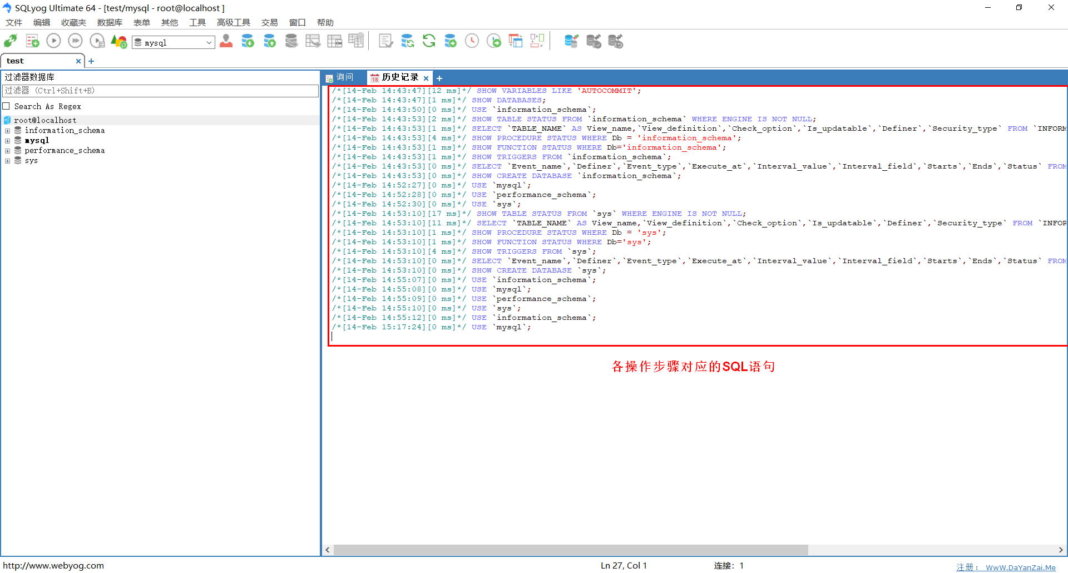This screenshot has width=1068, height=573.
Task: Focus the 过滤器 filter input field
Action: click(161, 91)
